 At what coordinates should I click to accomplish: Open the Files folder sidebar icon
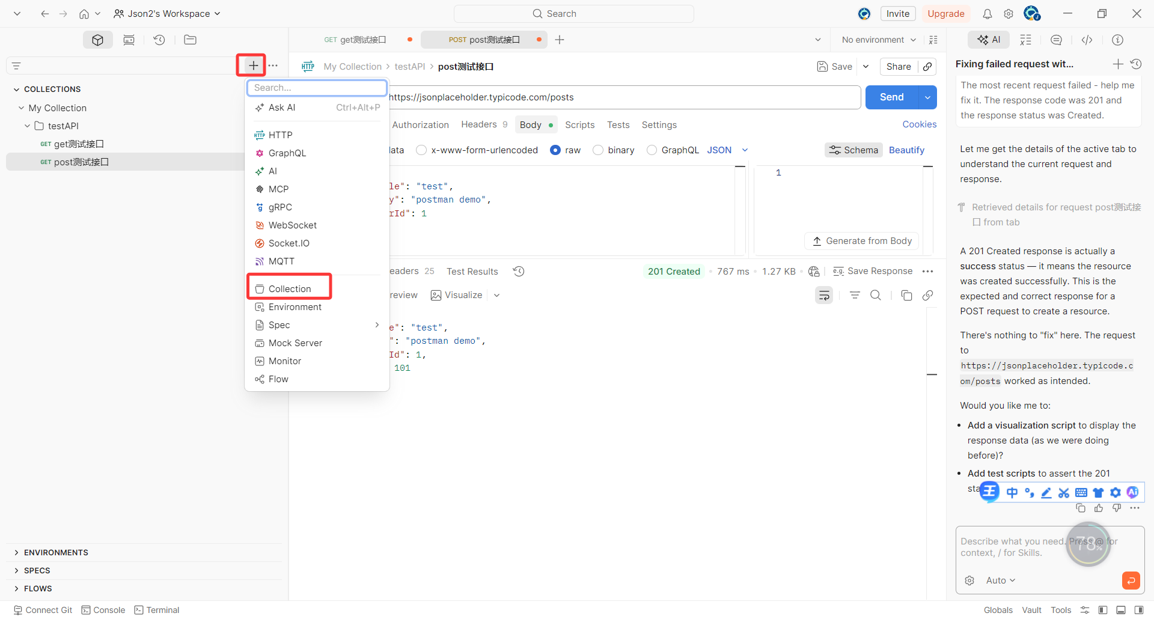(x=190, y=40)
